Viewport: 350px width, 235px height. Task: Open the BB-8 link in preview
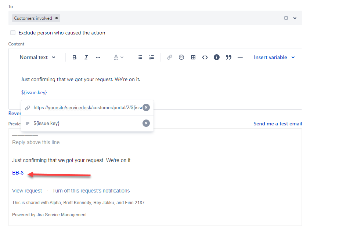point(18,173)
